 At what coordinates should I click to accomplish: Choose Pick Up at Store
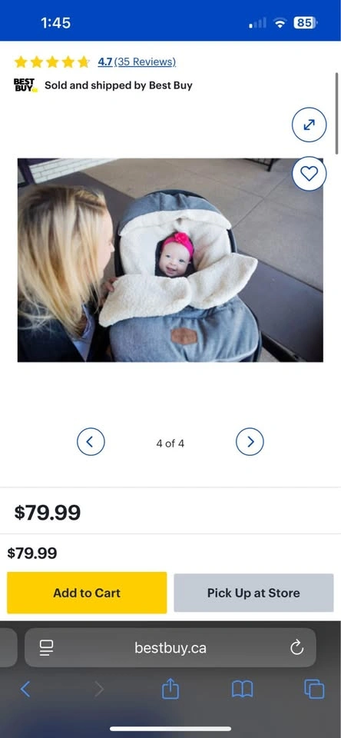pyautogui.click(x=253, y=593)
